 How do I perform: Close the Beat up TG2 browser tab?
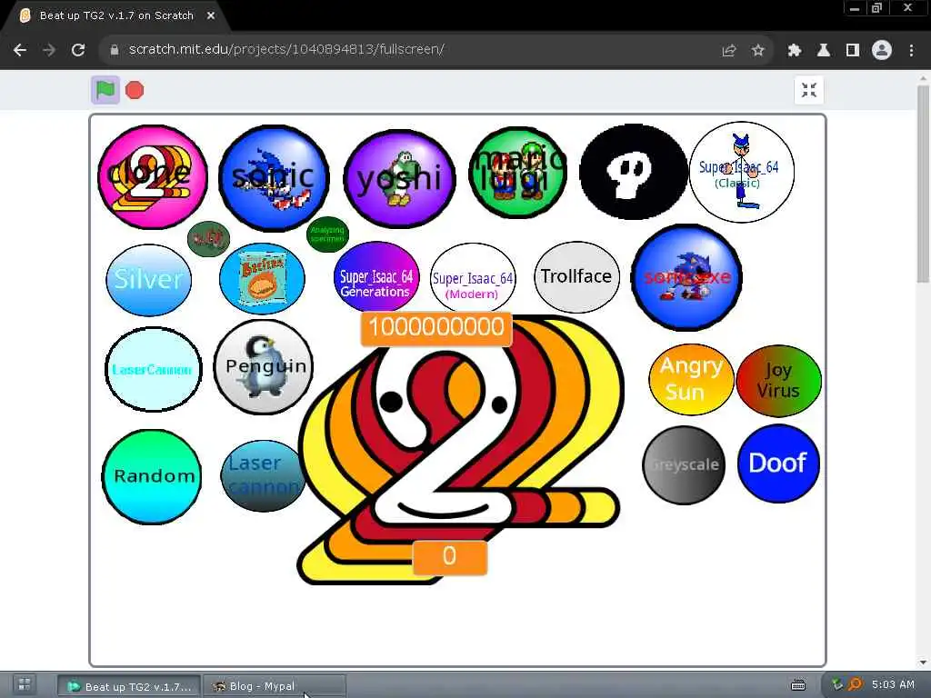click(x=211, y=16)
